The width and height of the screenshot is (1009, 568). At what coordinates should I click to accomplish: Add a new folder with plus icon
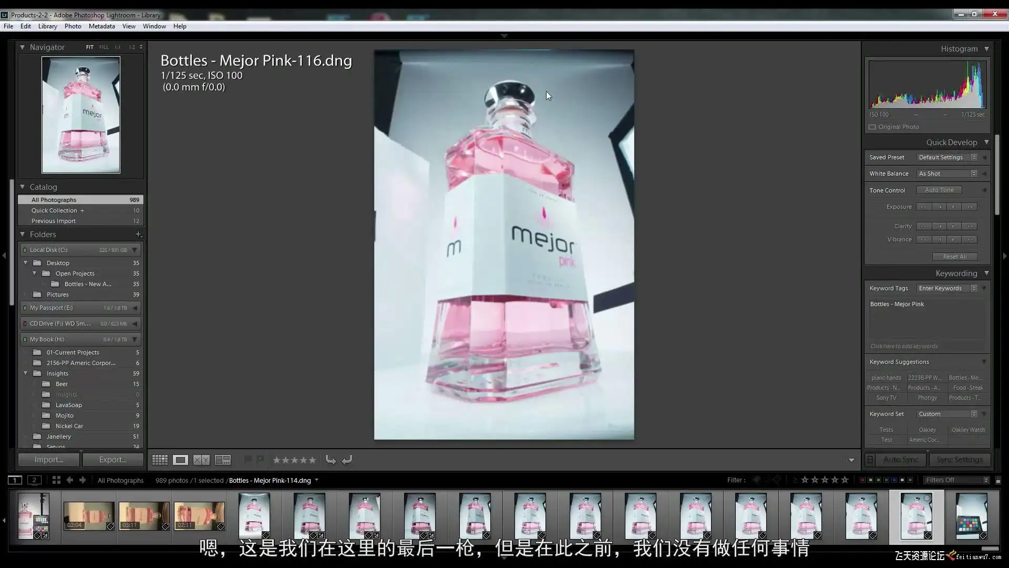138,234
